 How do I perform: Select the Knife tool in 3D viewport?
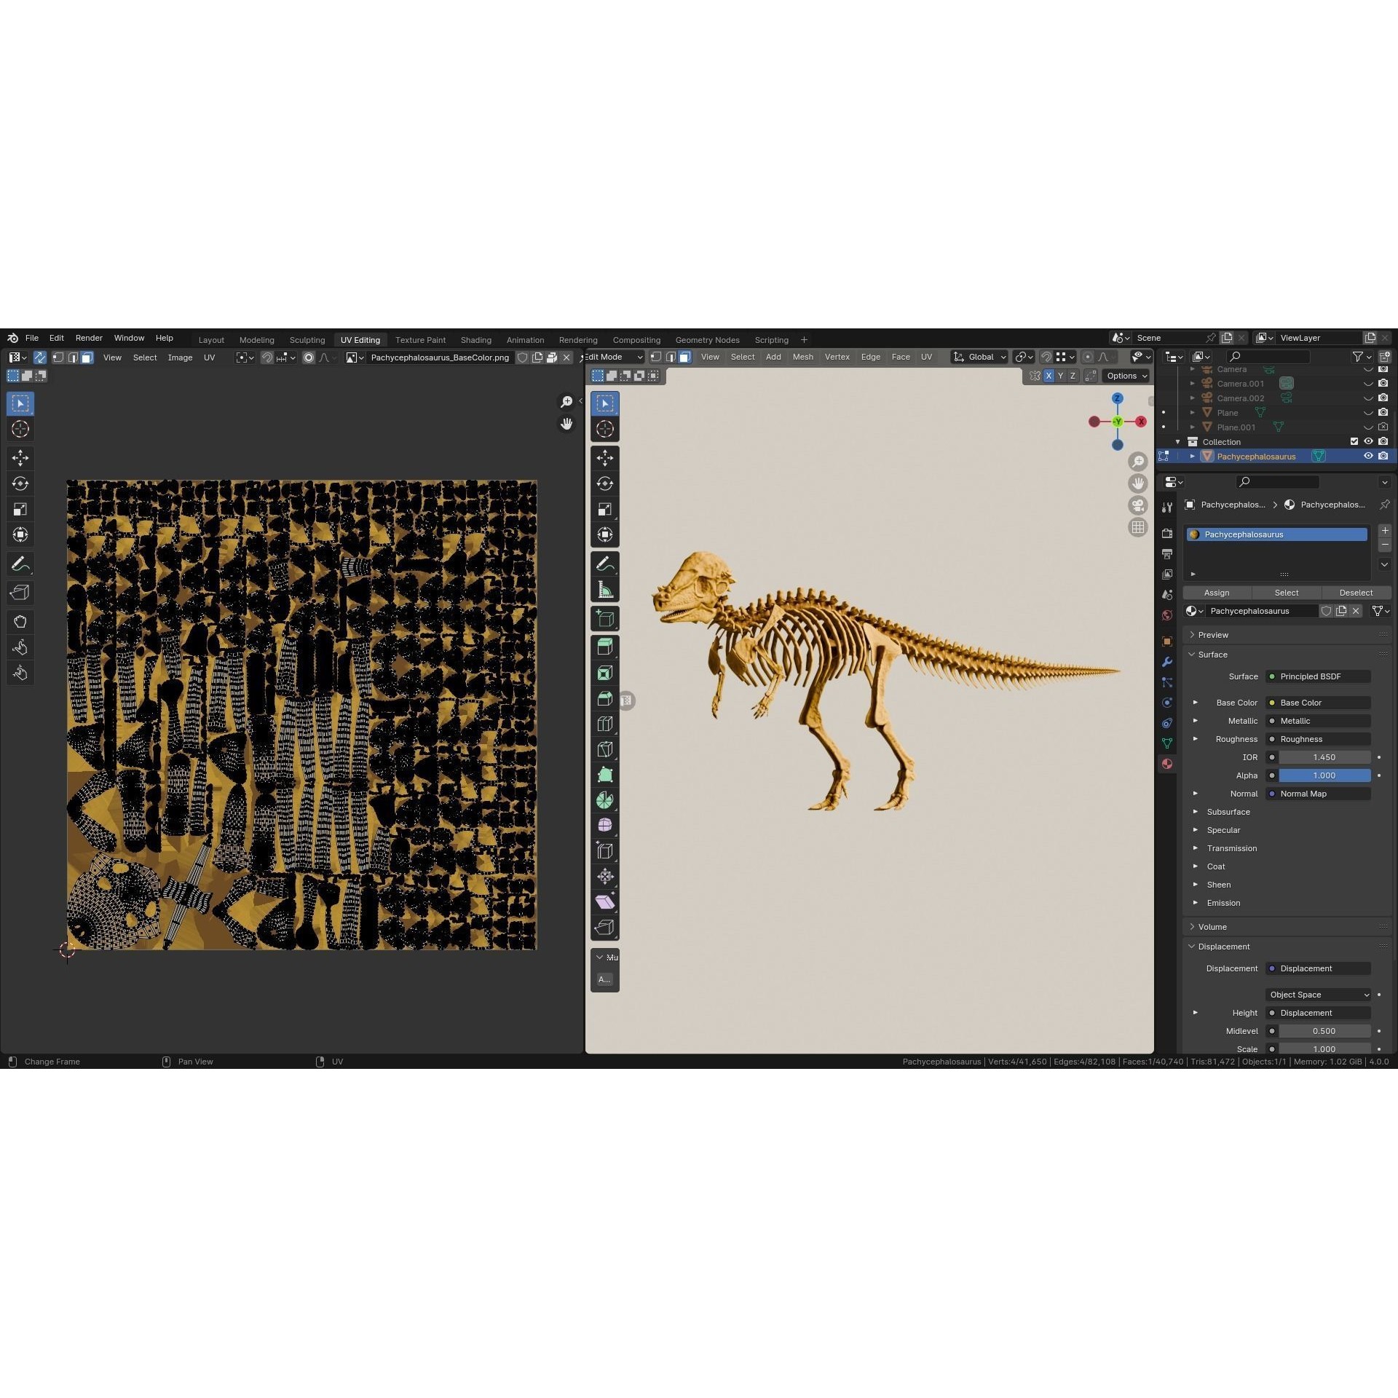click(604, 749)
